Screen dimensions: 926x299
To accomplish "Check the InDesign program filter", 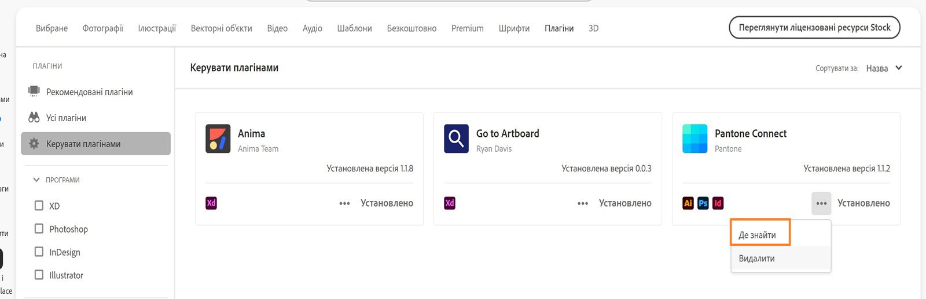I will [39, 252].
